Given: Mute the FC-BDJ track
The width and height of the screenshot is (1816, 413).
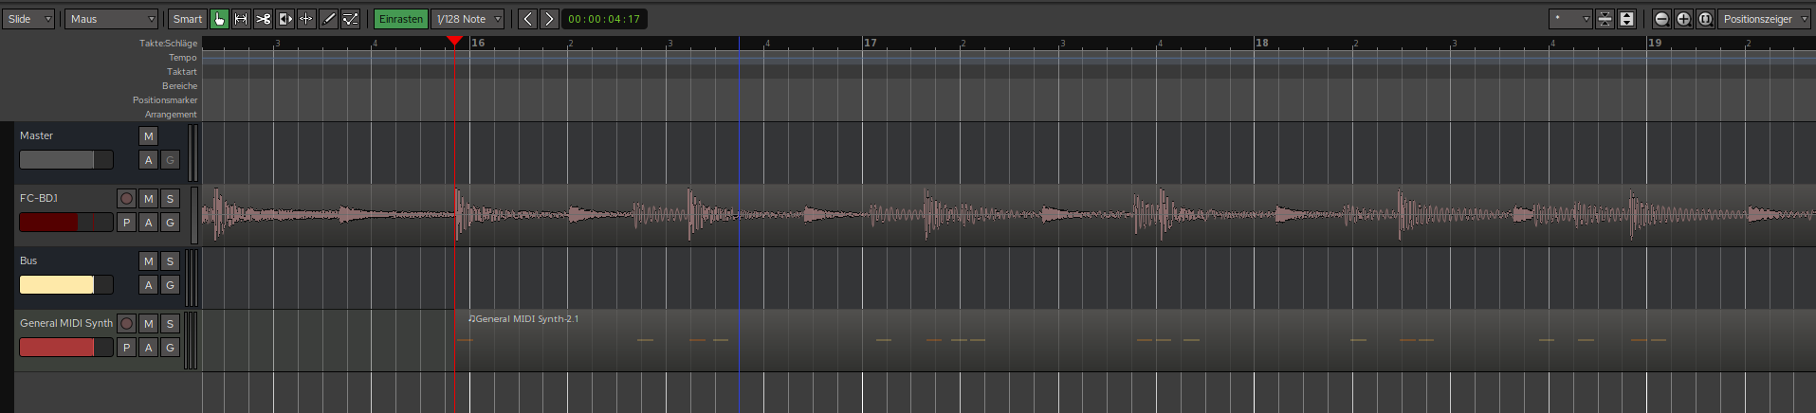Looking at the screenshot, I should [148, 198].
